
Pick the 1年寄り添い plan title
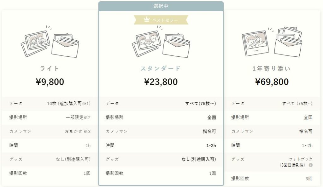coord(272,68)
